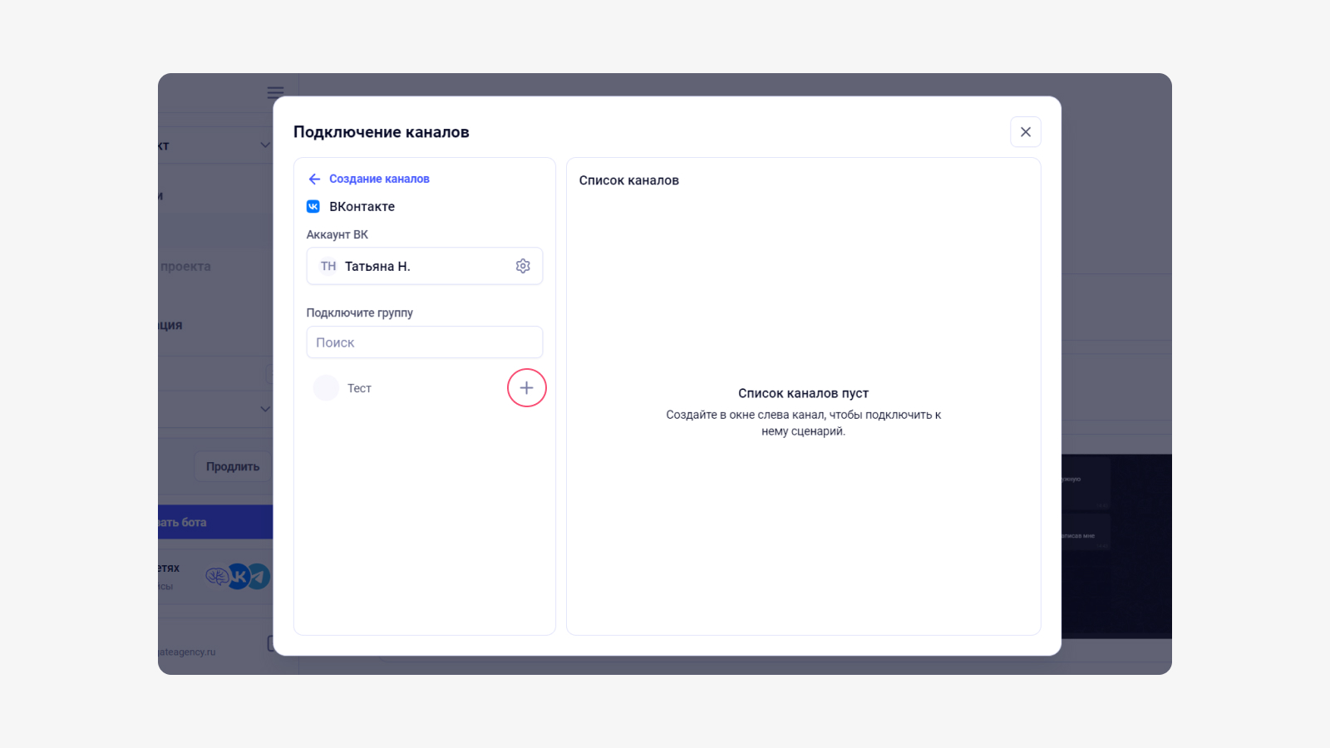Screen dimensions: 1330x748
Task: Close the Подключение каналов dialog
Action: pyautogui.click(x=1026, y=132)
